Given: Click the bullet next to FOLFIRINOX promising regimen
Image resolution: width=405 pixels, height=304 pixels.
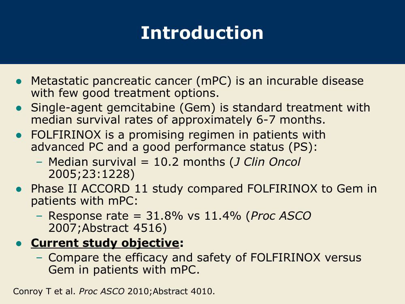Looking at the screenshot, I should tap(19, 135).
